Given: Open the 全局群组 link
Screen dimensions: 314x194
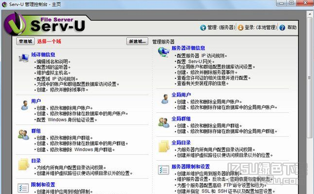Looking at the screenshot, I should point(181,119).
